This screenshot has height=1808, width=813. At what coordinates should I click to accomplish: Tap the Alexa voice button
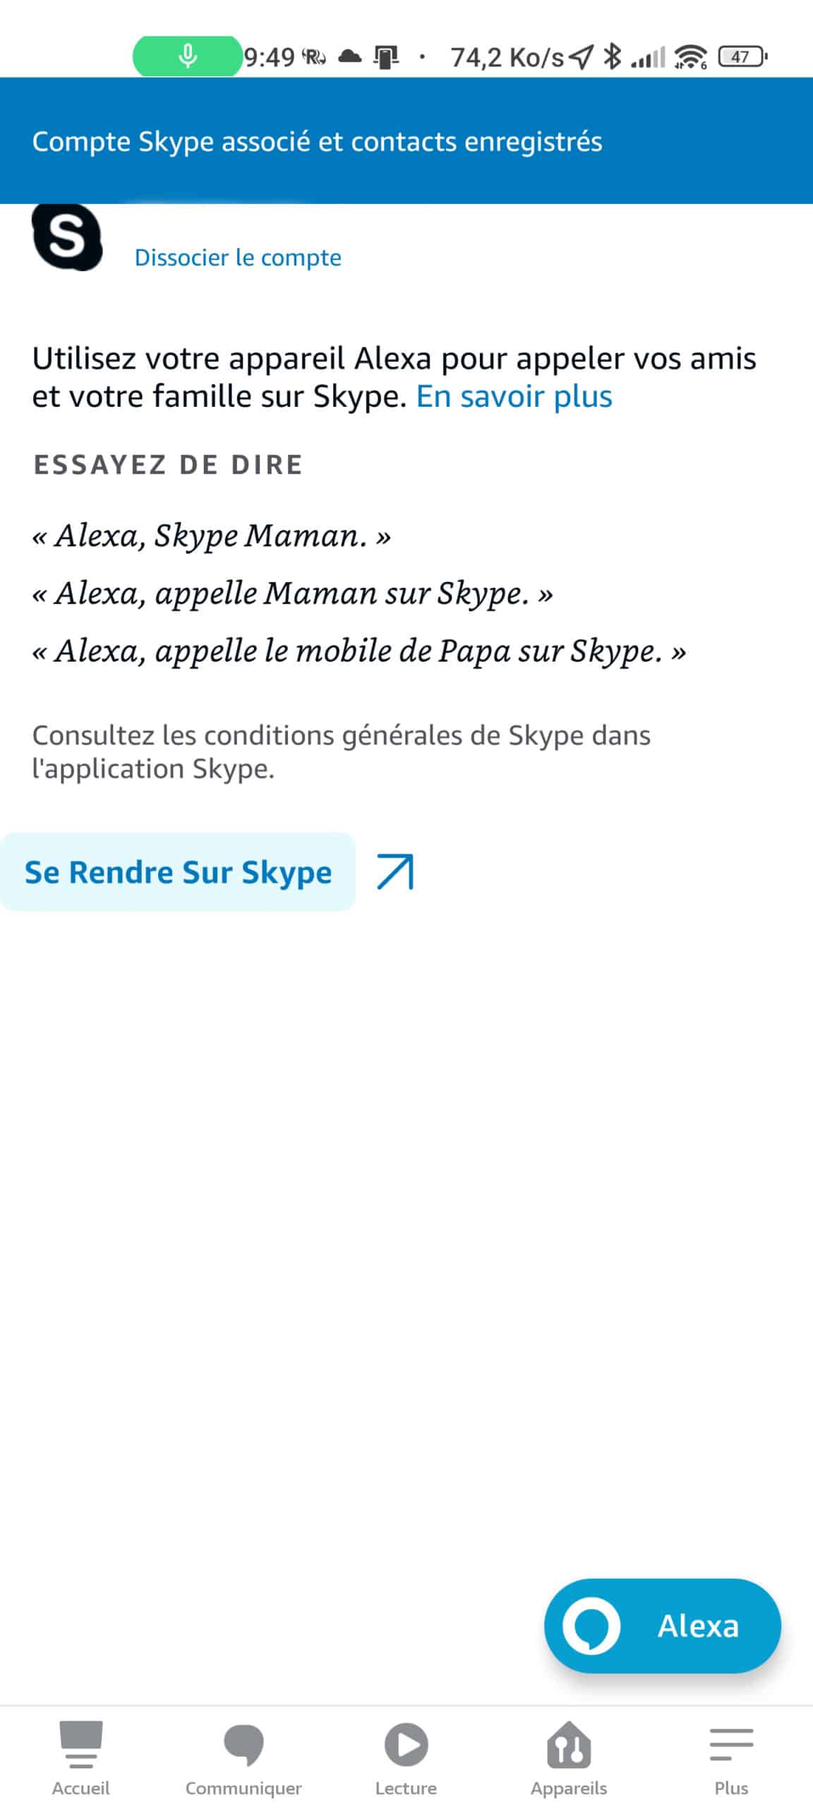[662, 1625]
